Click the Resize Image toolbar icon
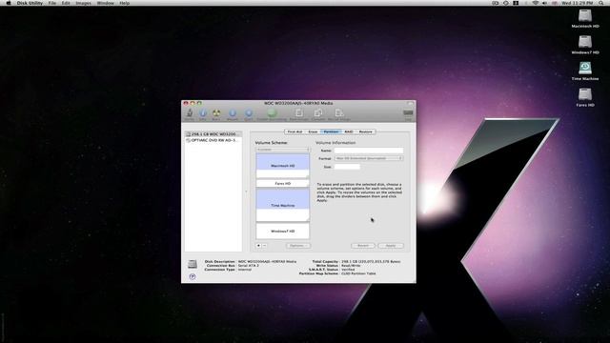This screenshot has height=343, width=610. 339,113
